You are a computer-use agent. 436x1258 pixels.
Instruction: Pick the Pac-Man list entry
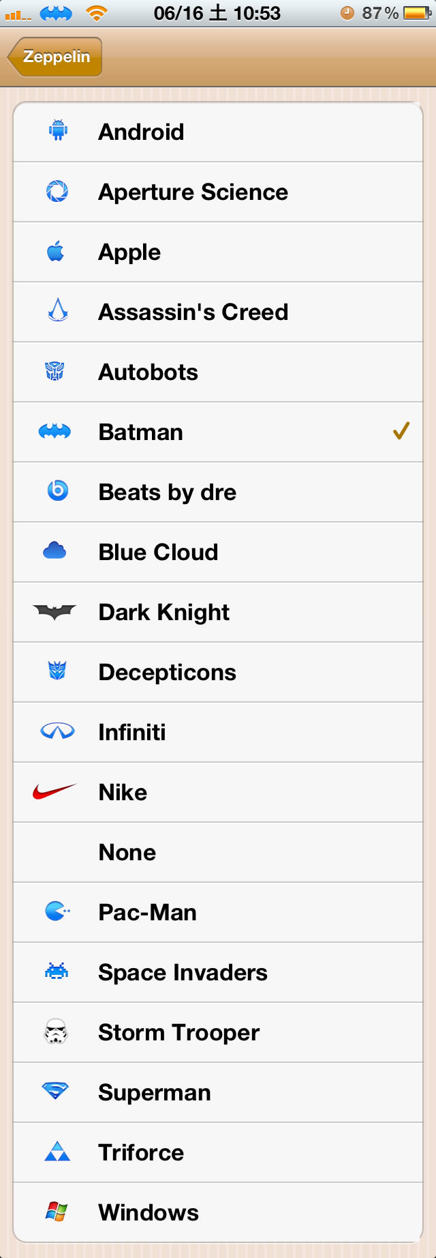click(218, 912)
